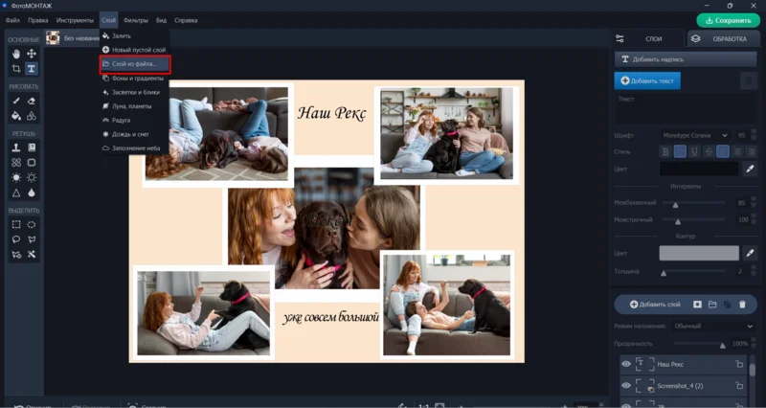Click the green Сохранить button
The width and height of the screenshot is (766, 408).
728,19
